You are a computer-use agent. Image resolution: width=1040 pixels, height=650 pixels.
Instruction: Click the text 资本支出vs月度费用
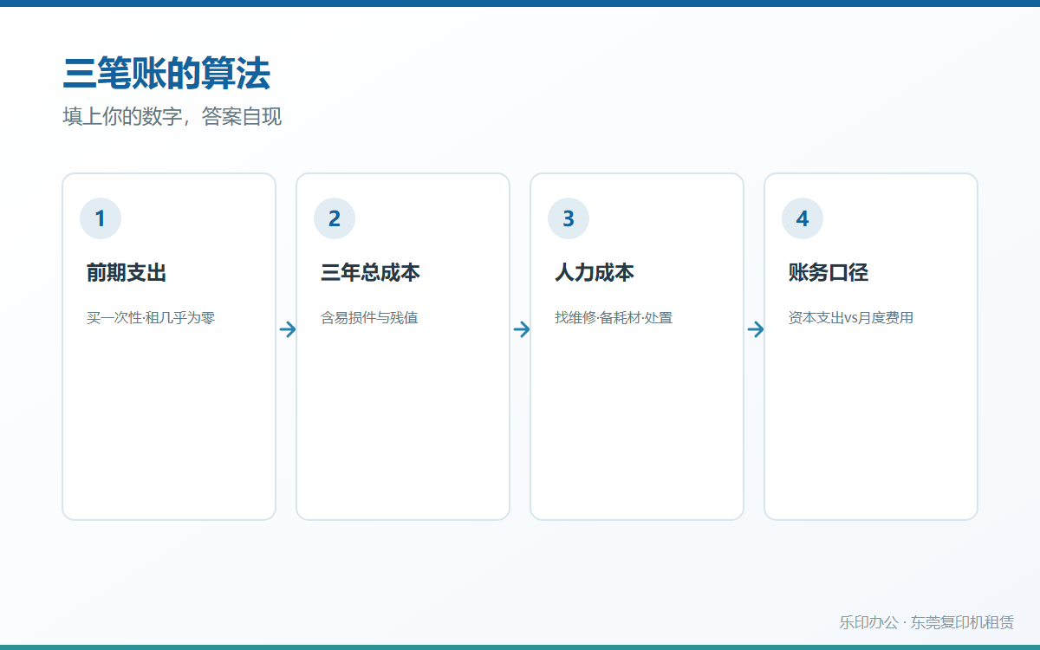pos(851,318)
